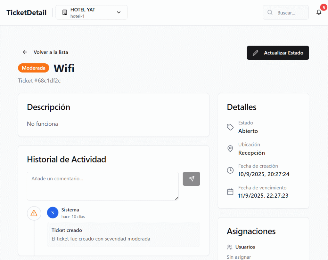
Task: Click the chevron on hotel selector
Action: coord(119,12)
